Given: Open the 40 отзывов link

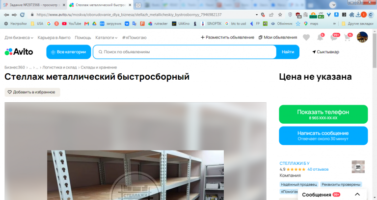Looking at the screenshot, I should pyautogui.click(x=318, y=169).
